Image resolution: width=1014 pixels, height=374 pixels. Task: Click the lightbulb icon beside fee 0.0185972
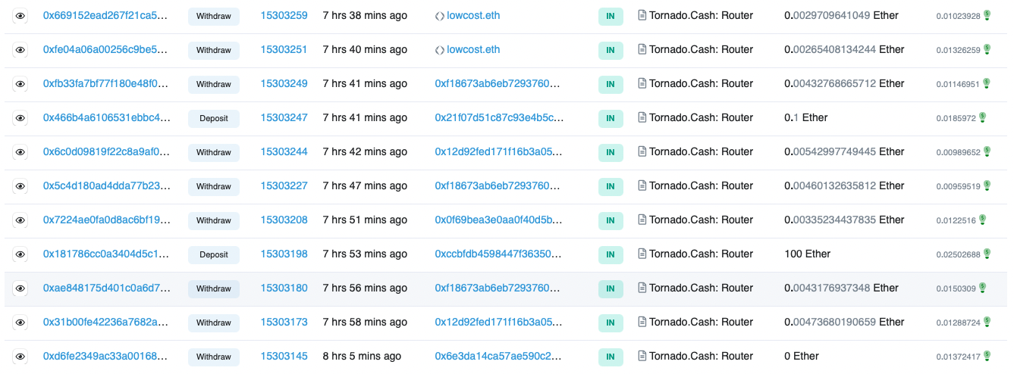tap(982, 117)
